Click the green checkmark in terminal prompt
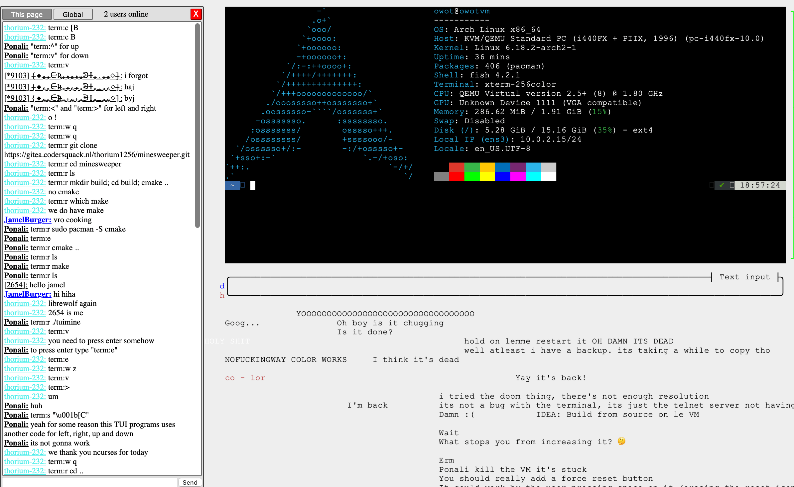 tap(722, 185)
